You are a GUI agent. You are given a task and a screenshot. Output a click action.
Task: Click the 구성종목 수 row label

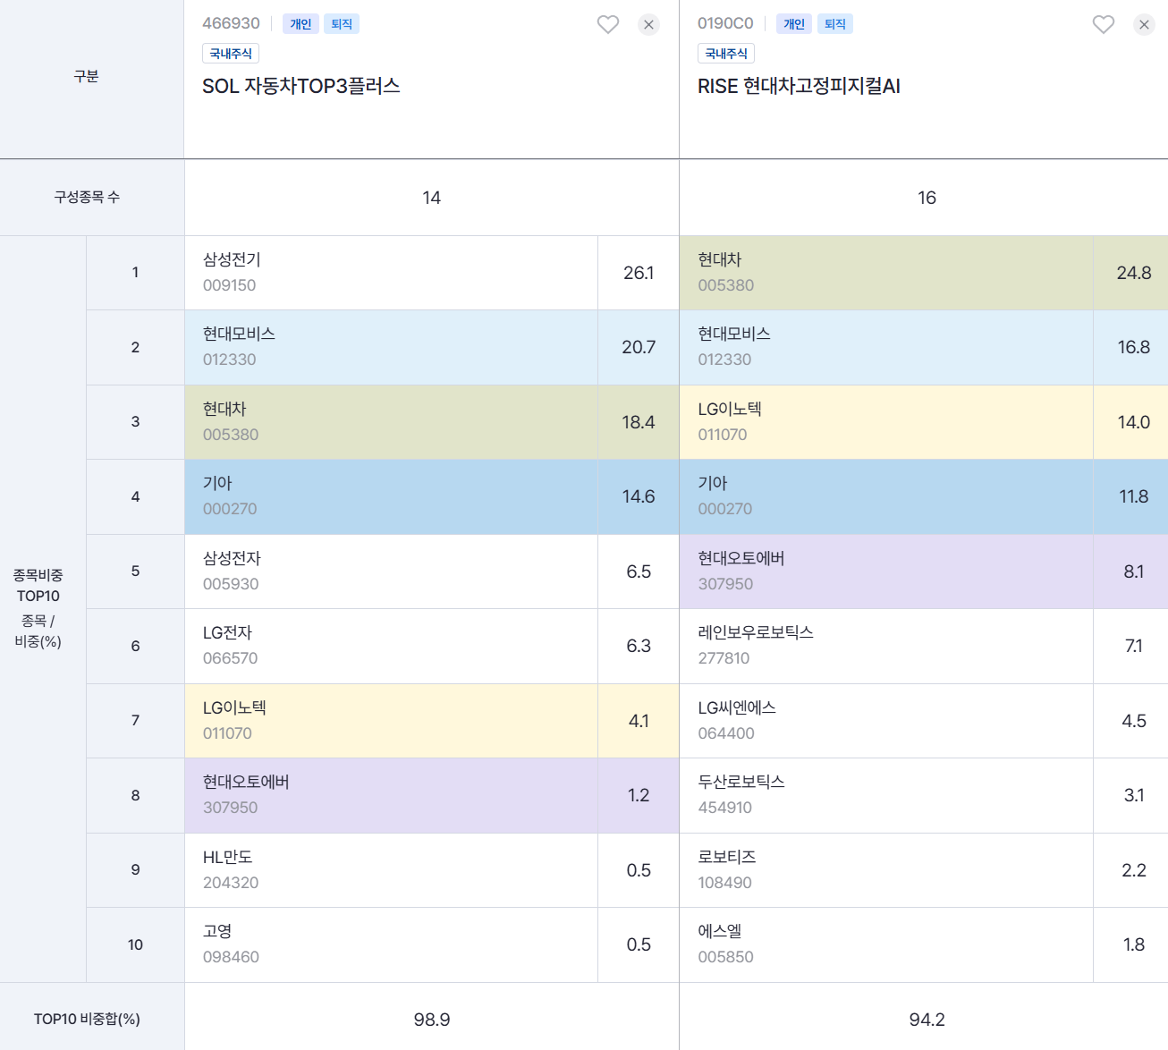87,197
